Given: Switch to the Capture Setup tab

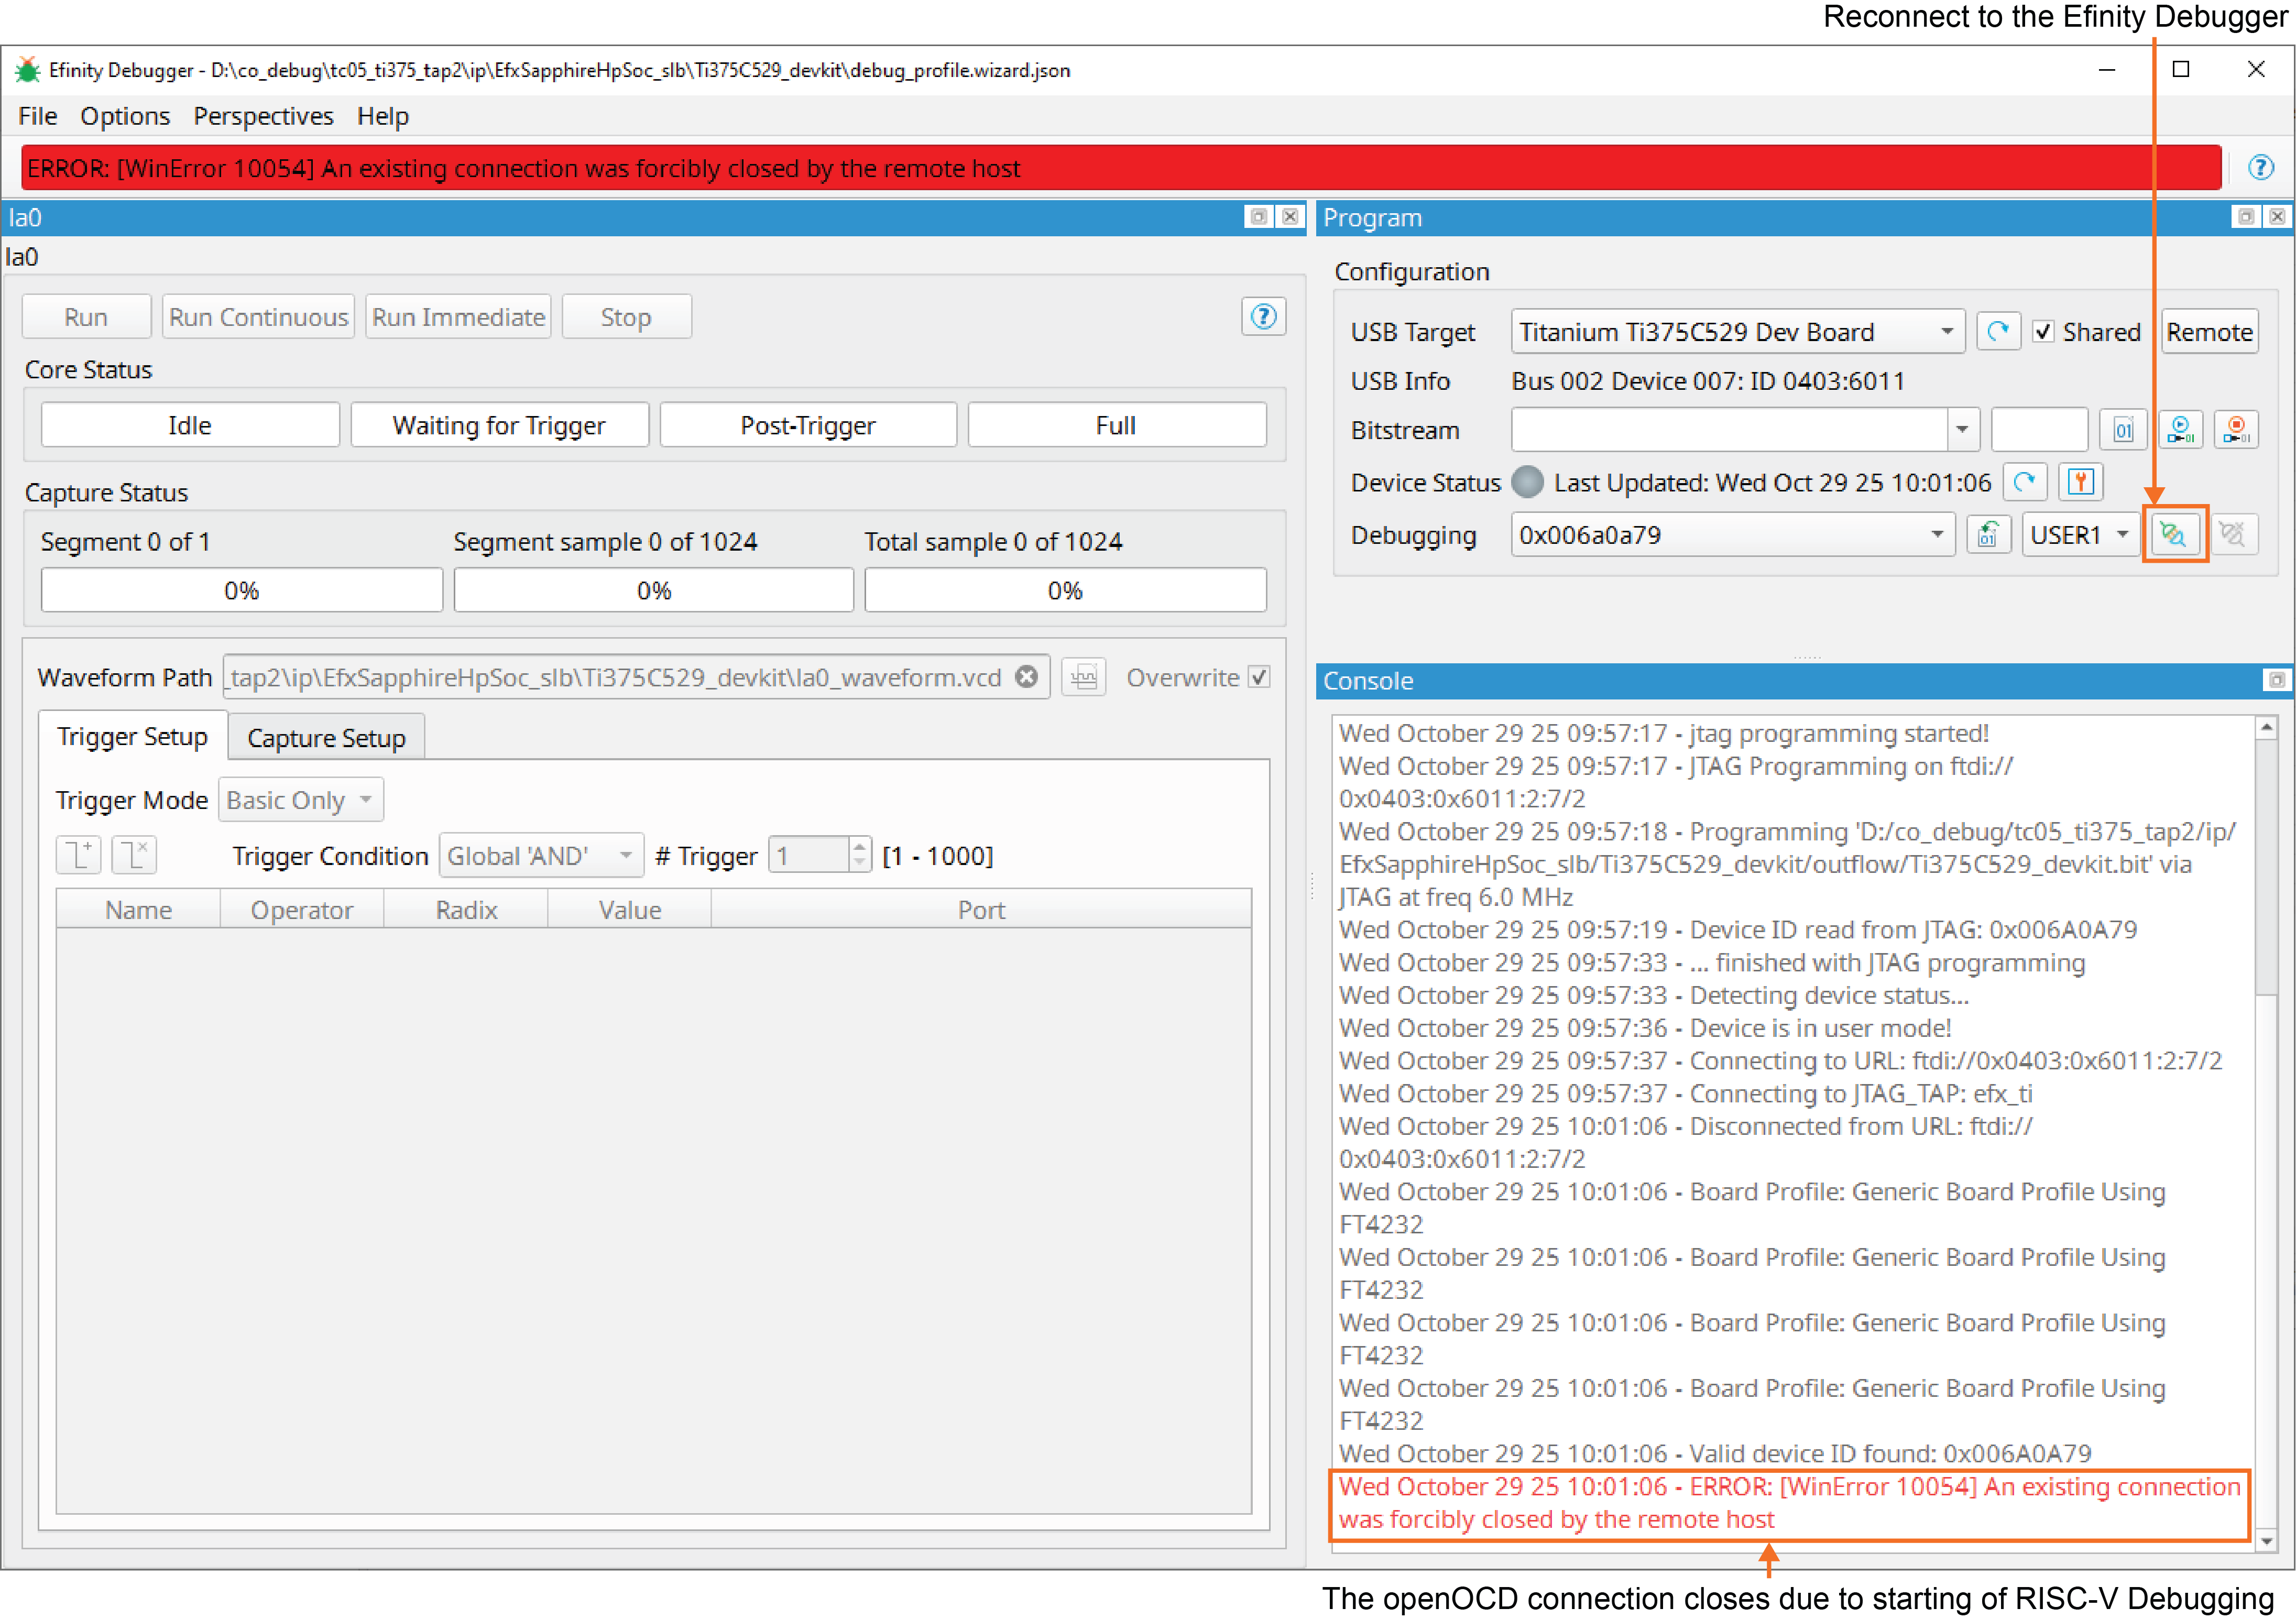Looking at the screenshot, I should tap(326, 738).
